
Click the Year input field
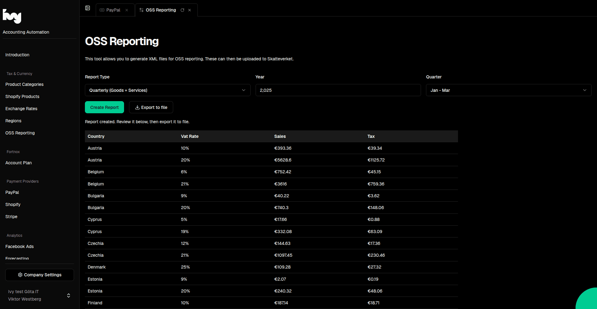pos(338,90)
